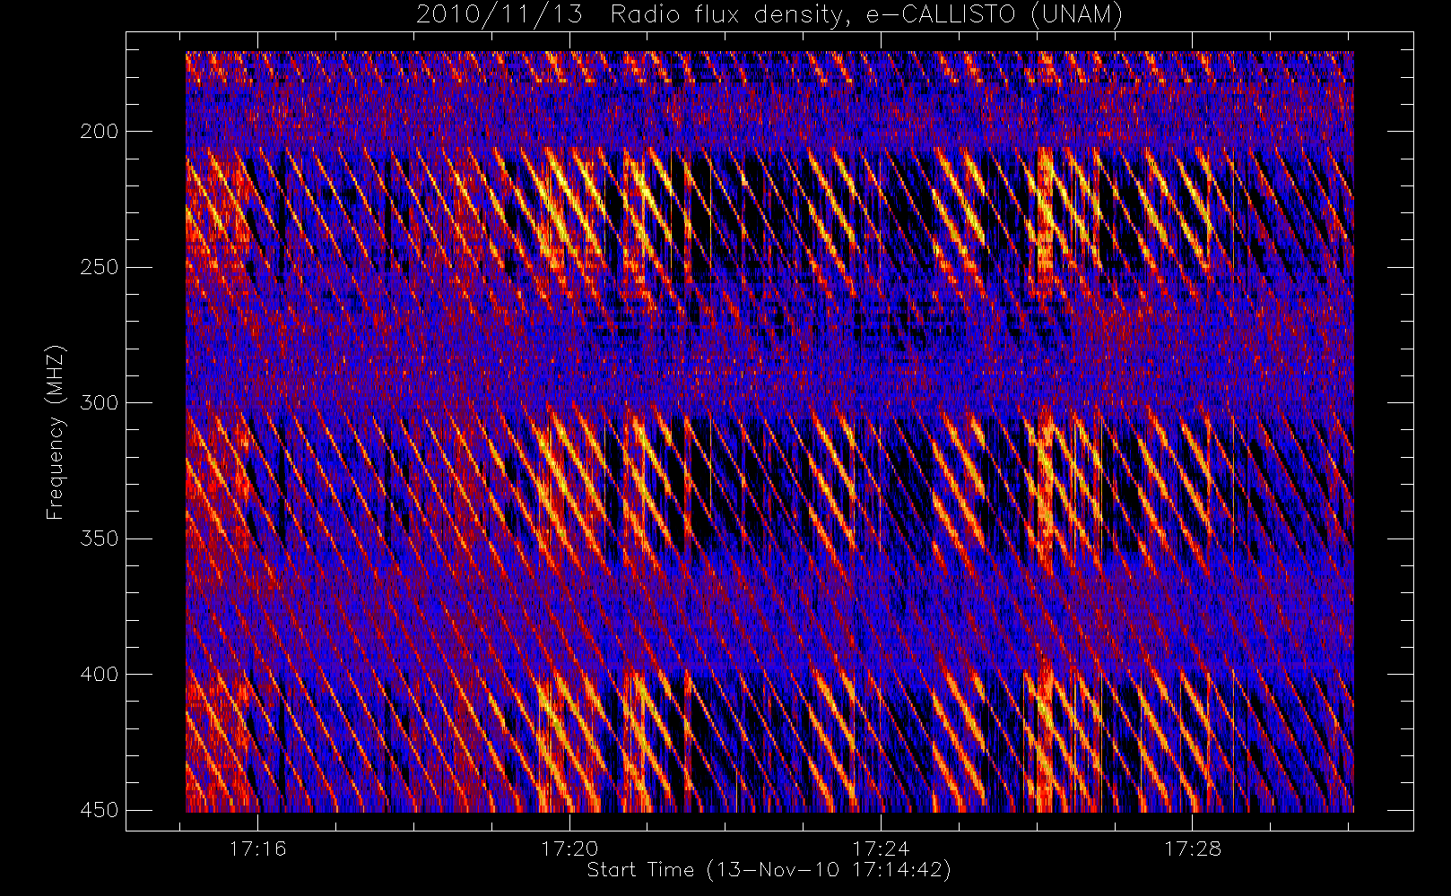This screenshot has width=1451, height=896.
Task: Click the 350 frequency tick label
Action: pyautogui.click(x=99, y=538)
